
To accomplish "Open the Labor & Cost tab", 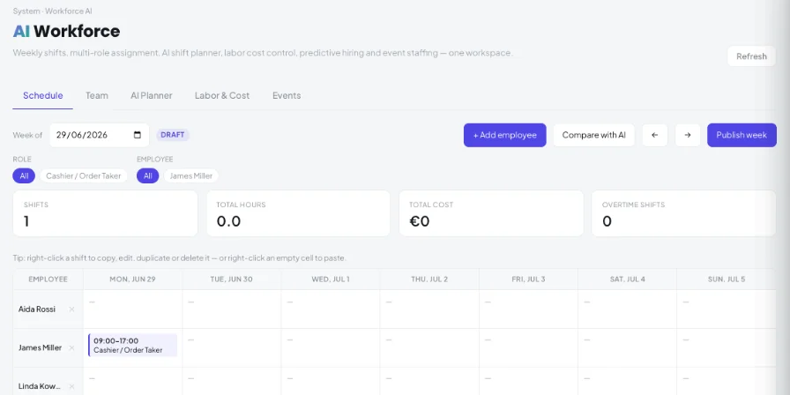I will pyautogui.click(x=222, y=95).
